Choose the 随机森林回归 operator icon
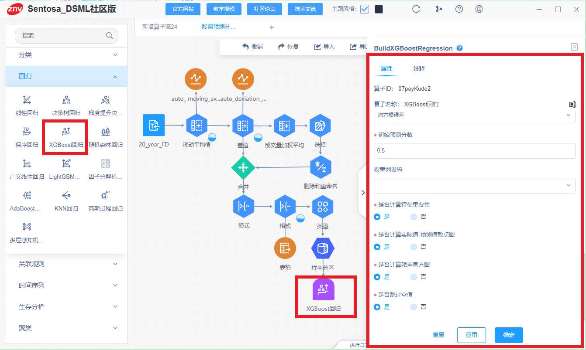The width and height of the screenshot is (586, 350). tap(105, 132)
